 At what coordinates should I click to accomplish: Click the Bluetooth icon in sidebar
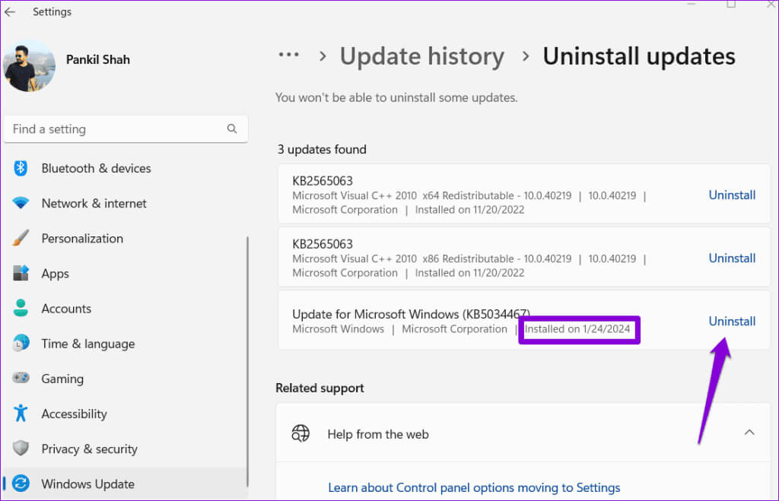click(x=21, y=168)
